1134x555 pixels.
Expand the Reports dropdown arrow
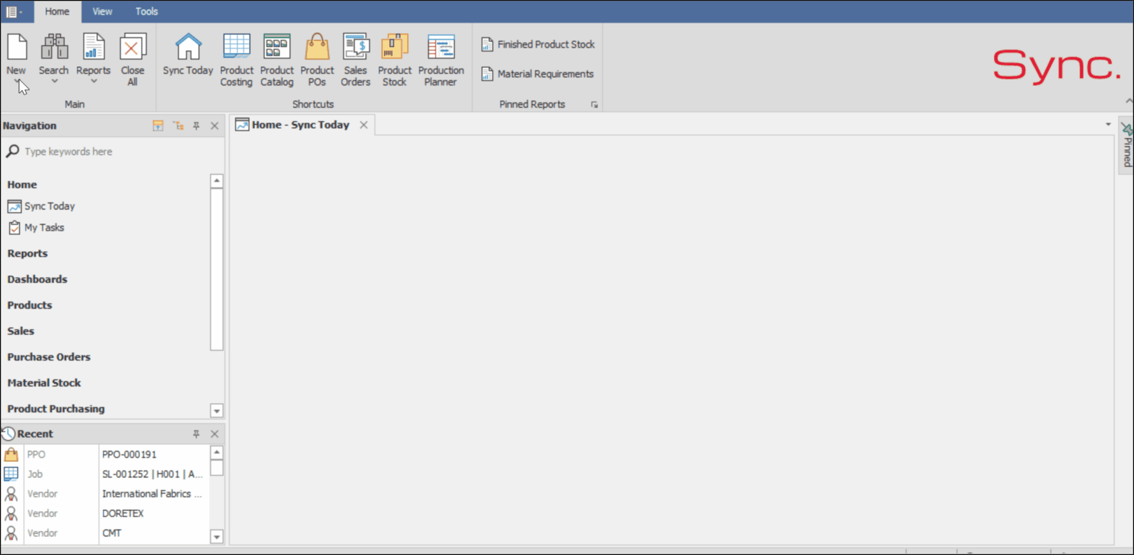coord(93,82)
